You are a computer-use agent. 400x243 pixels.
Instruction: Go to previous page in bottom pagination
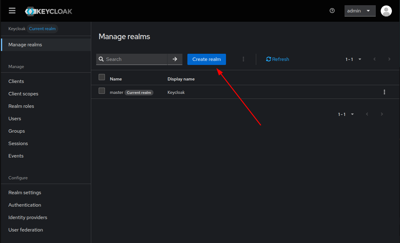pyautogui.click(x=367, y=114)
